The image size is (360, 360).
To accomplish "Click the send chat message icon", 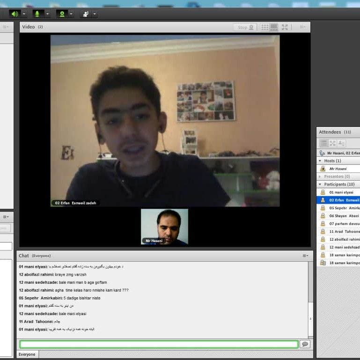I will tap(305, 344).
